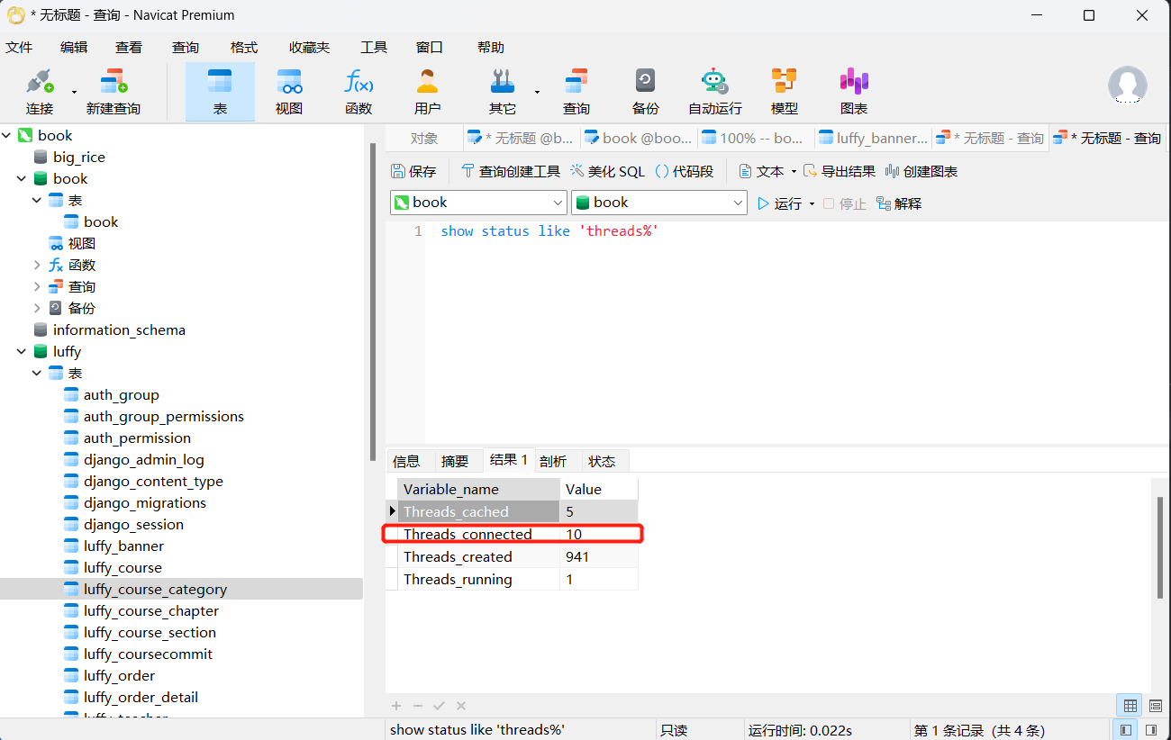Collapse the book connection tree node

click(7, 135)
